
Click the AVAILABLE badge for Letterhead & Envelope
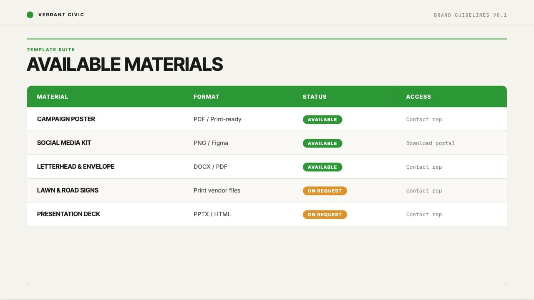[x=322, y=167]
